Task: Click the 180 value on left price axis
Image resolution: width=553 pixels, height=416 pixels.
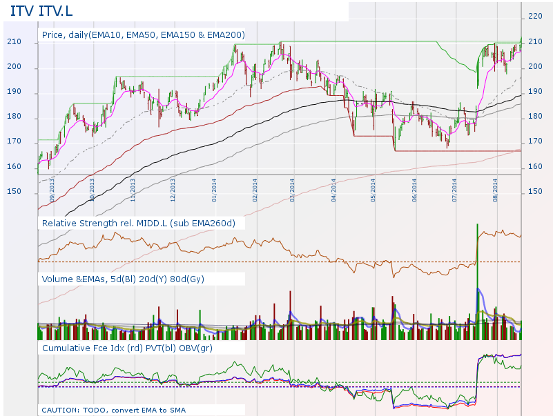Action: 14,117
